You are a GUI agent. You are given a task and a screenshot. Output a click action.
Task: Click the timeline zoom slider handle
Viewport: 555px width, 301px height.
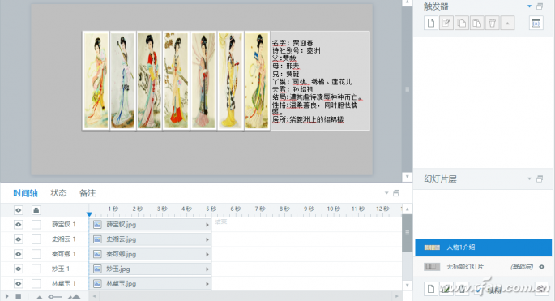(x=51, y=297)
